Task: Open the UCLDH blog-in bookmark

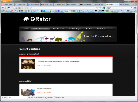Action: [x=109, y=11]
